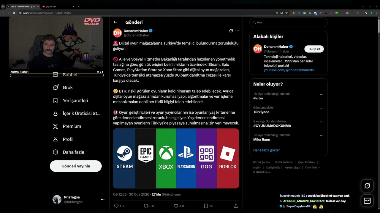Open Çerez Politikası footer link
The height and width of the screenshot is (213, 380).
point(307,162)
